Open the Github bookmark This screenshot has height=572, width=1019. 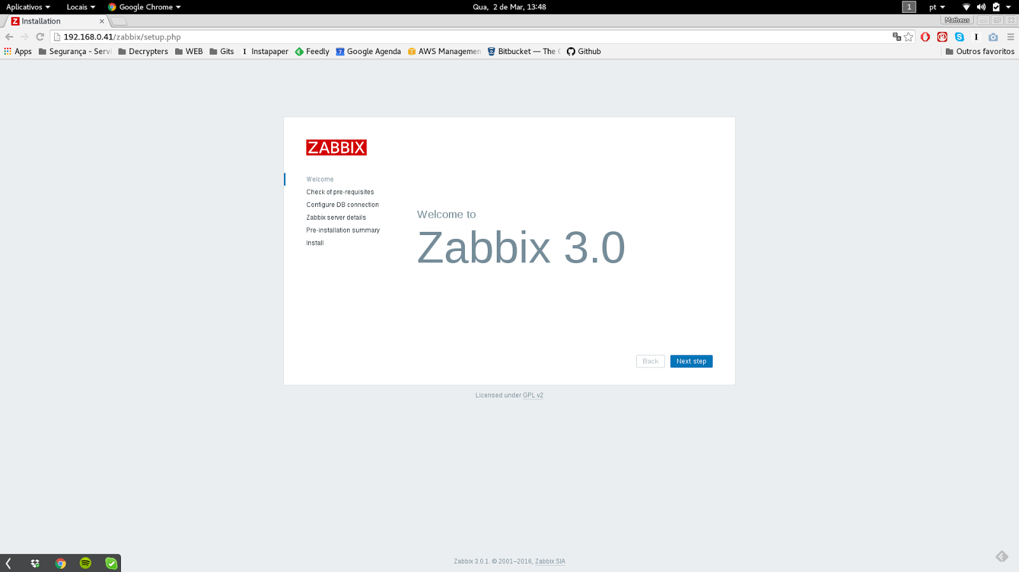click(x=584, y=52)
